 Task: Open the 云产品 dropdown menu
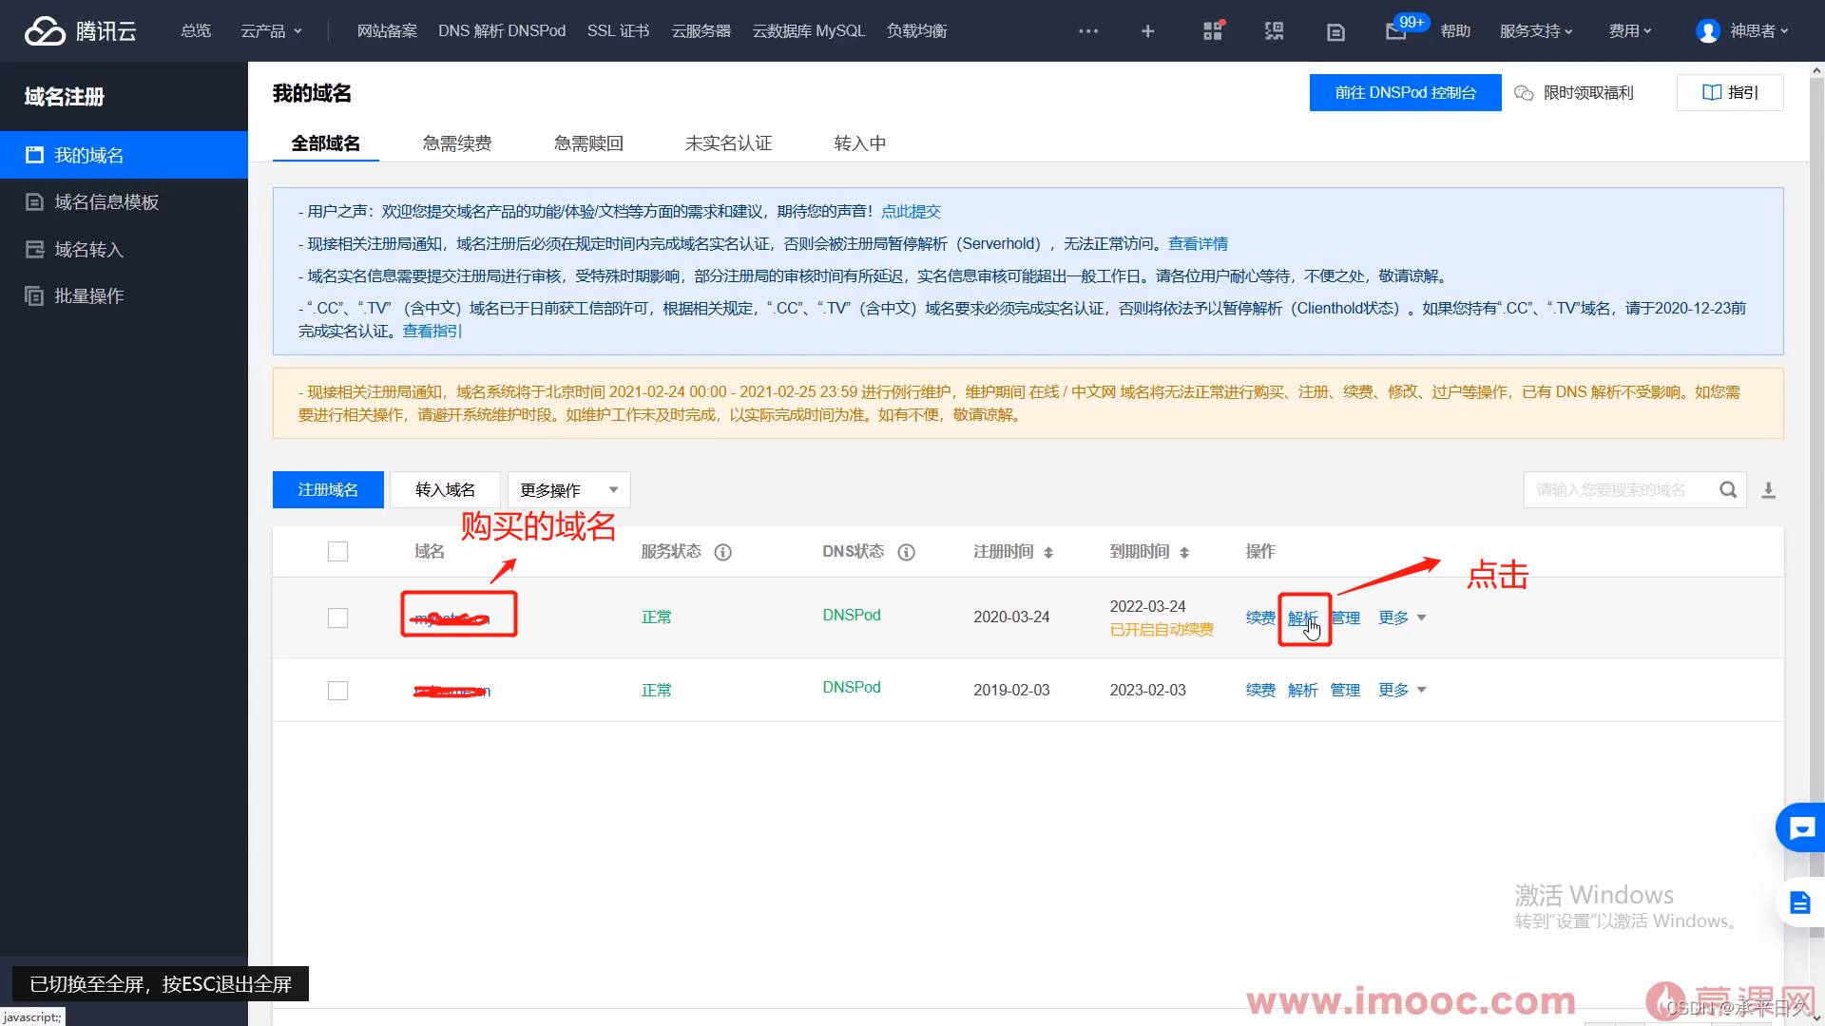click(271, 31)
